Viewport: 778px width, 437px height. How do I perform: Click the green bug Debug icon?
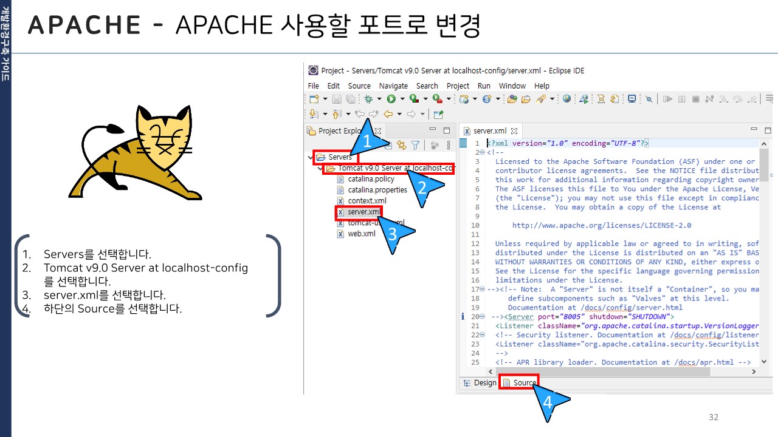coord(368,100)
